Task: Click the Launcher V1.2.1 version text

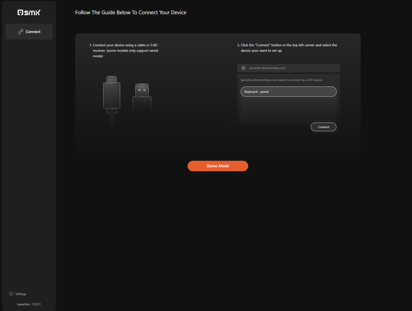Action: coord(29,304)
